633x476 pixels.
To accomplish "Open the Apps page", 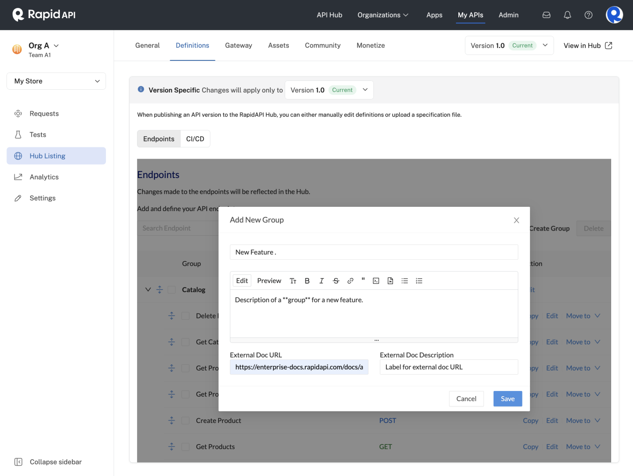I will click(x=434, y=15).
